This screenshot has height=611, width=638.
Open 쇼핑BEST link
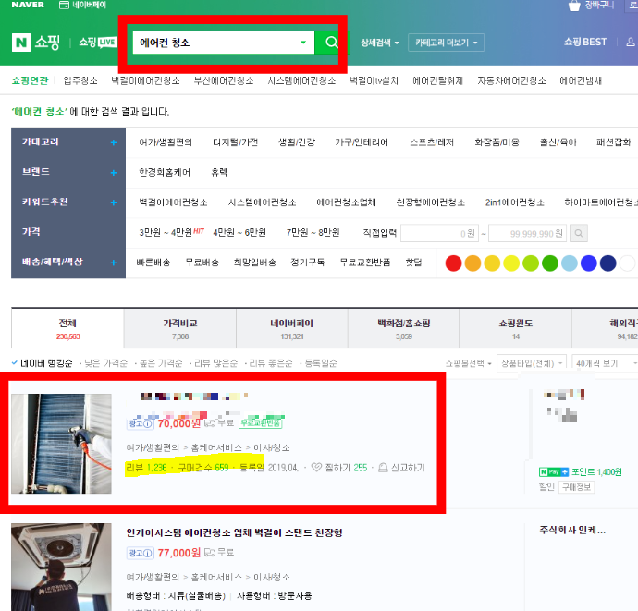[585, 42]
